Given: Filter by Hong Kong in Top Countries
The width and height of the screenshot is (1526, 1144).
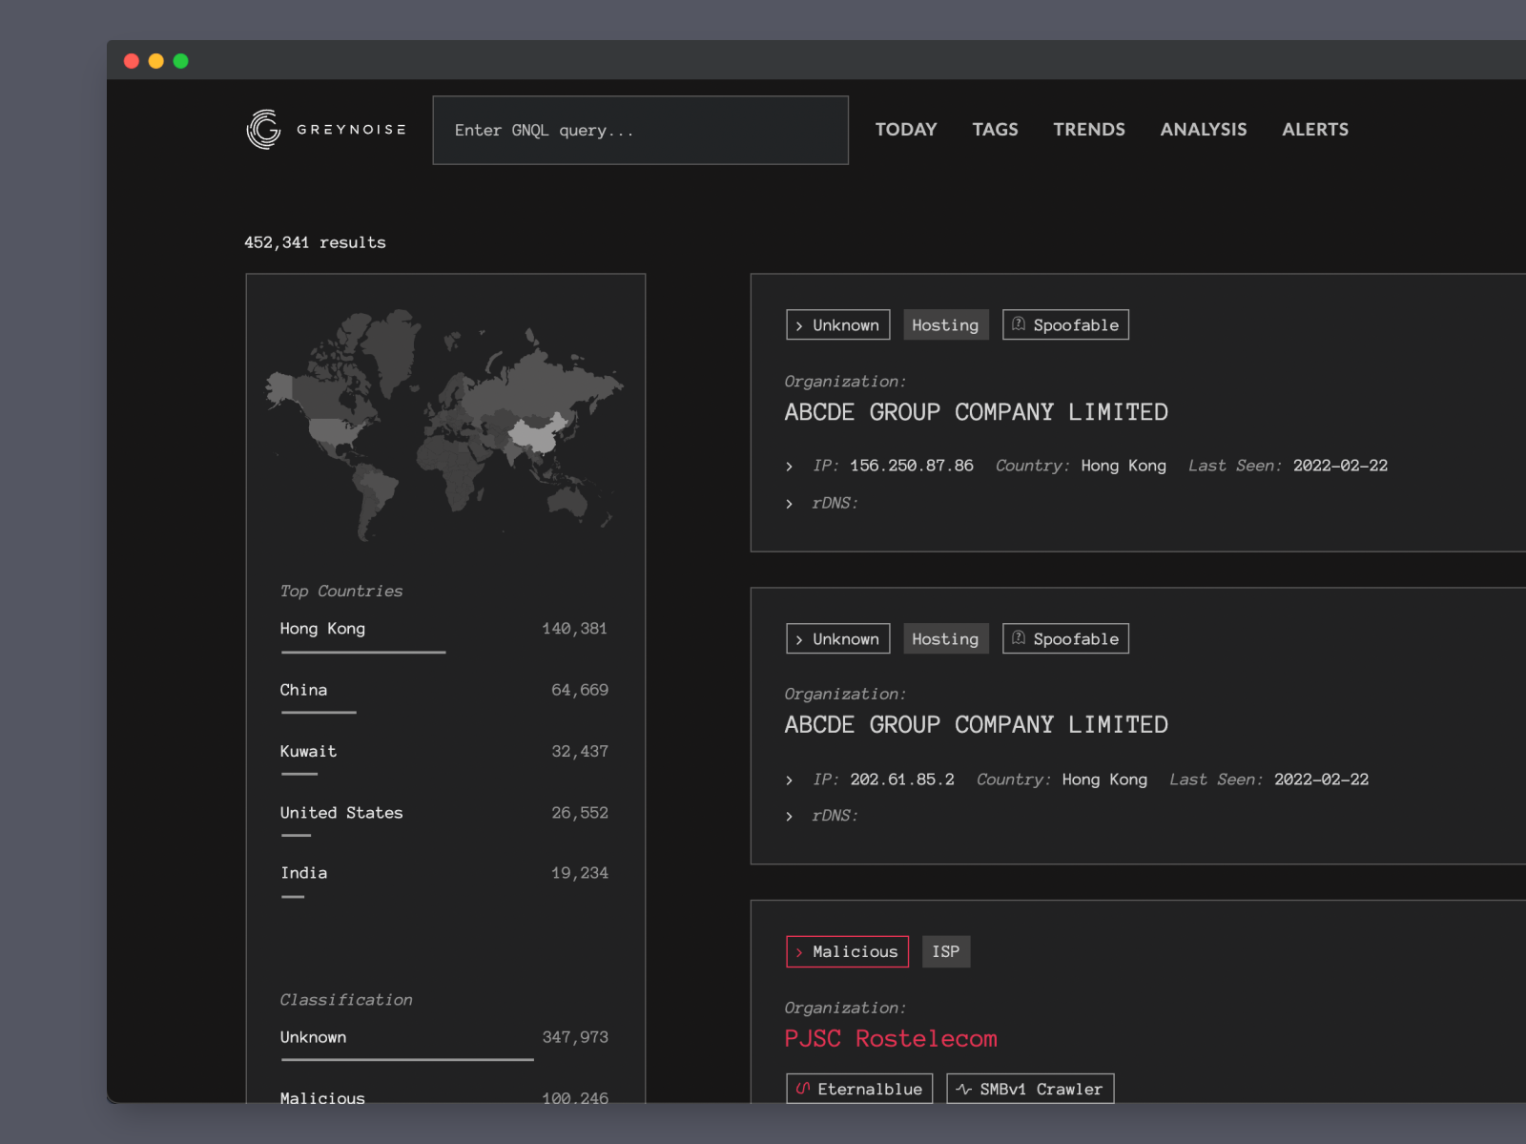Looking at the screenshot, I should 322,629.
